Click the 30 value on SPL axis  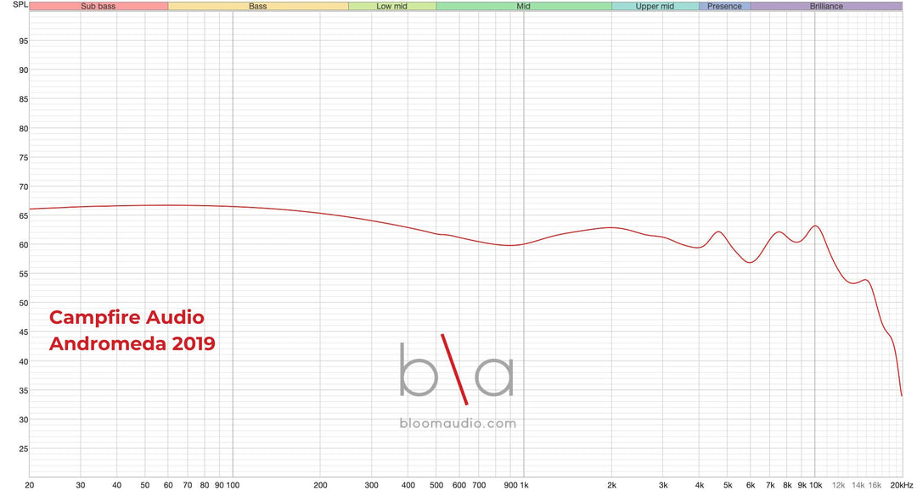tap(24, 420)
